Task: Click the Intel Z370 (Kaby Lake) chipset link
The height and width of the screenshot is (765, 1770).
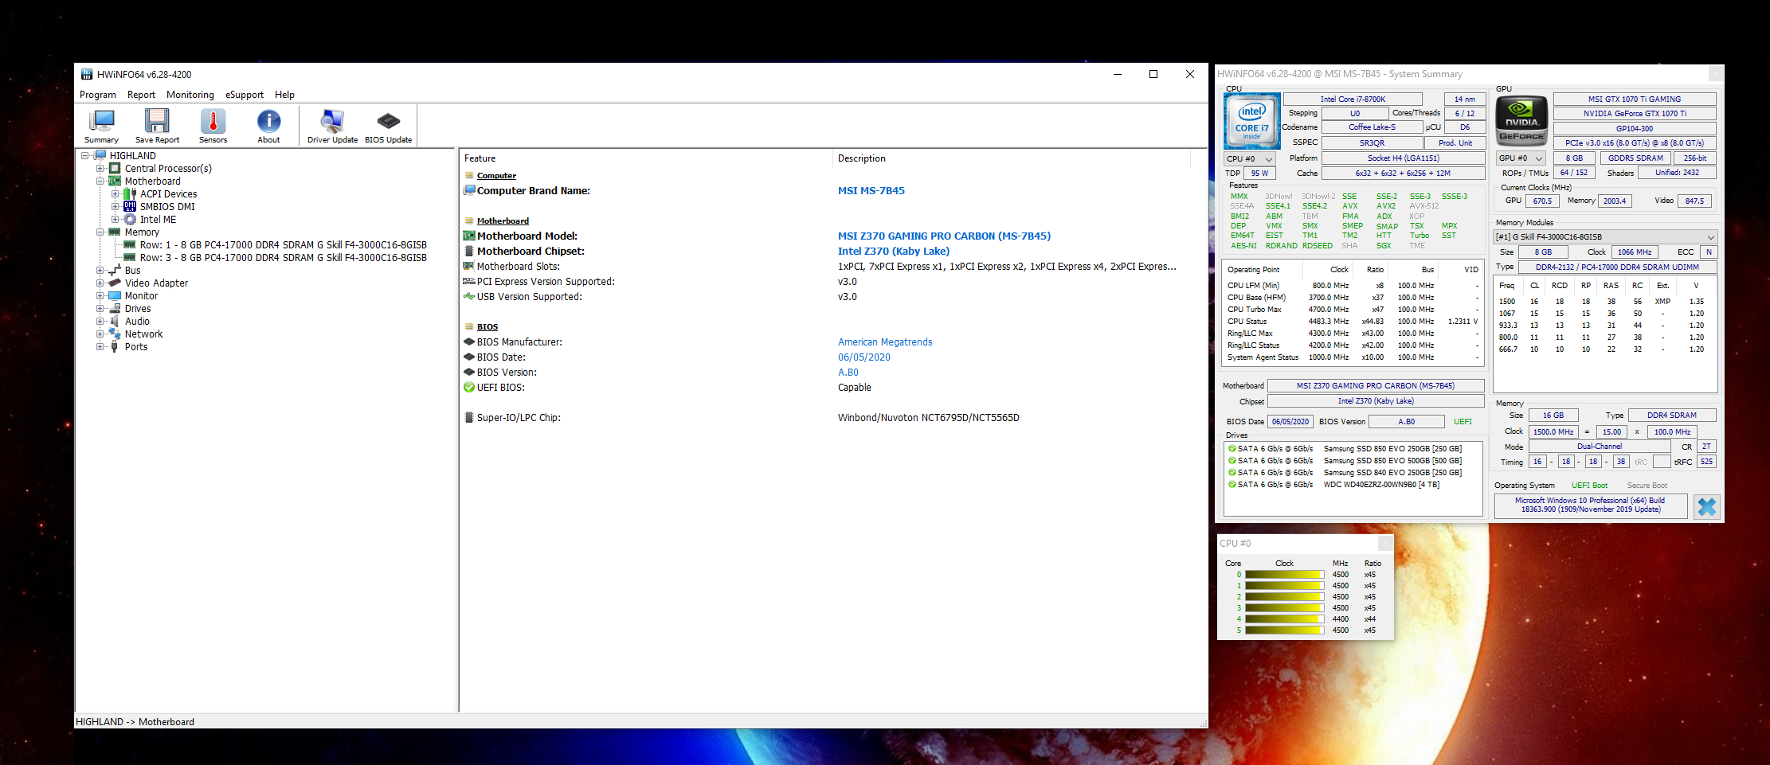Action: coord(894,252)
